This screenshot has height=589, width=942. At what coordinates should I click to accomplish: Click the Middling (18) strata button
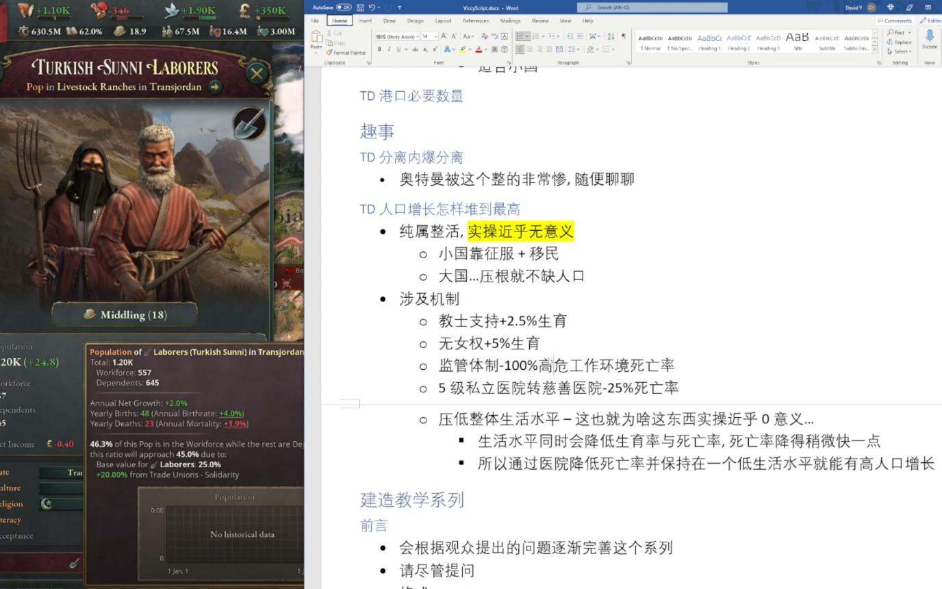pos(125,315)
